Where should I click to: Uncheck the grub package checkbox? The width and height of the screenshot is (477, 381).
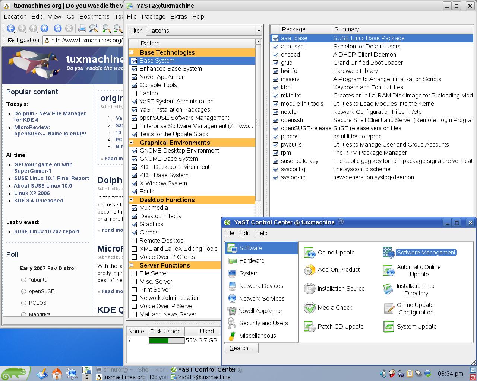275,63
